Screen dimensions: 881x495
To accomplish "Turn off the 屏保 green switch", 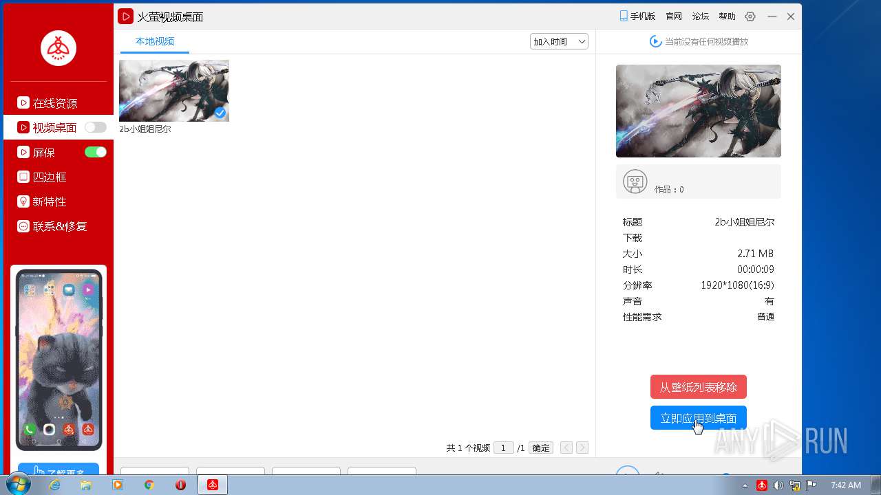I will pyautogui.click(x=96, y=152).
